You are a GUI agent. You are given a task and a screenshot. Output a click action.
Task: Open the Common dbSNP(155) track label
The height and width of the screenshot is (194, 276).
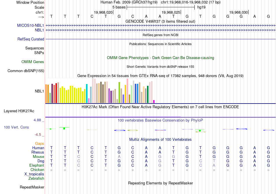tap(26, 71)
